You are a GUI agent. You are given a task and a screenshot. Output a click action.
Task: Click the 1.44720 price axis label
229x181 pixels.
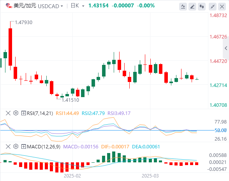(x=218, y=61)
